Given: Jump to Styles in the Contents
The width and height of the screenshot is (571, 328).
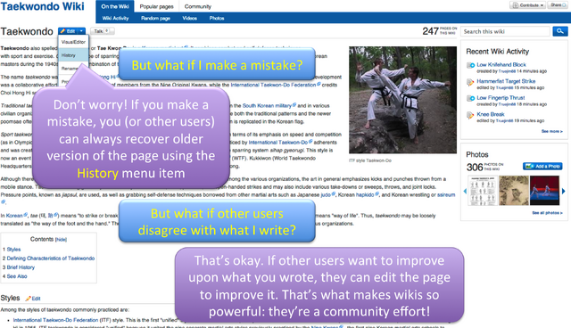Looking at the screenshot, I should pyautogui.click(x=13, y=250).
